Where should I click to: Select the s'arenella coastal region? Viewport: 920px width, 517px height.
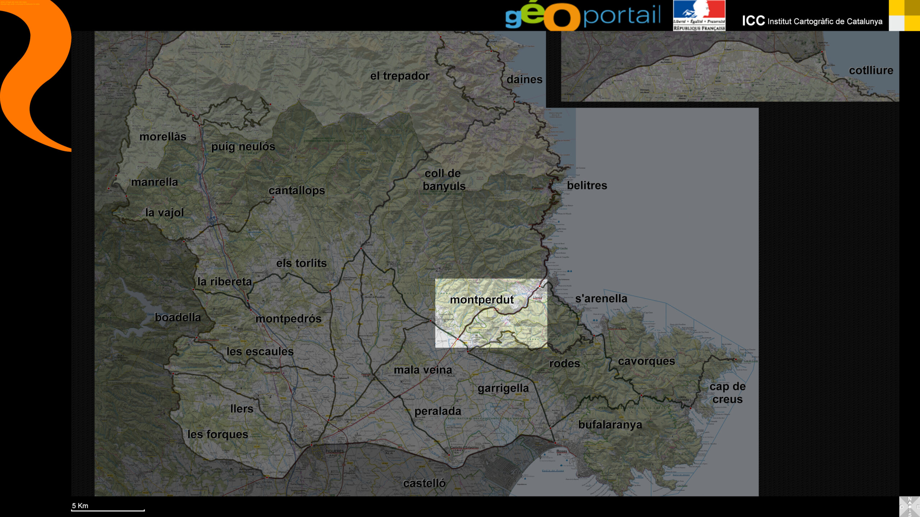click(601, 299)
